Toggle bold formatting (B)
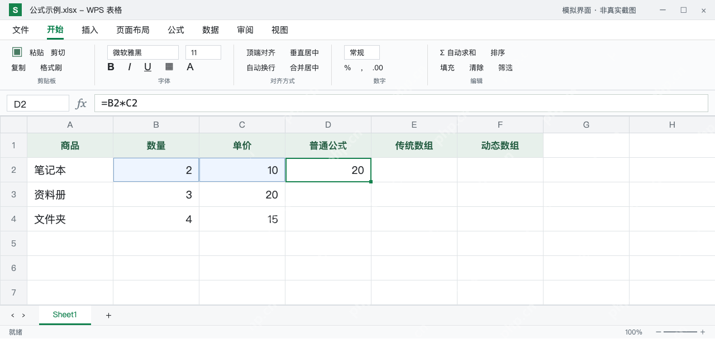 pyautogui.click(x=111, y=67)
